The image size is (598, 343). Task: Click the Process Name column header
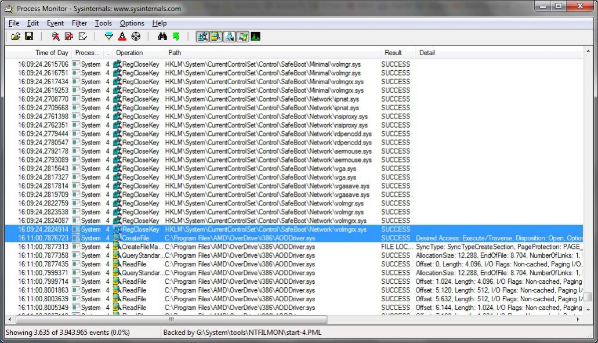point(88,53)
